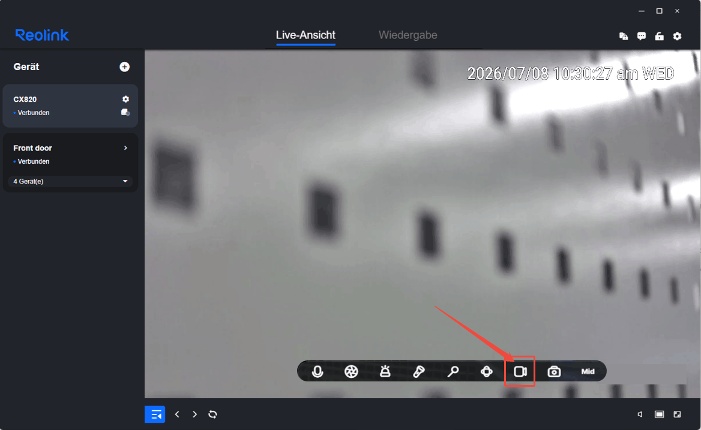Go to next page arrow

pyautogui.click(x=194, y=414)
